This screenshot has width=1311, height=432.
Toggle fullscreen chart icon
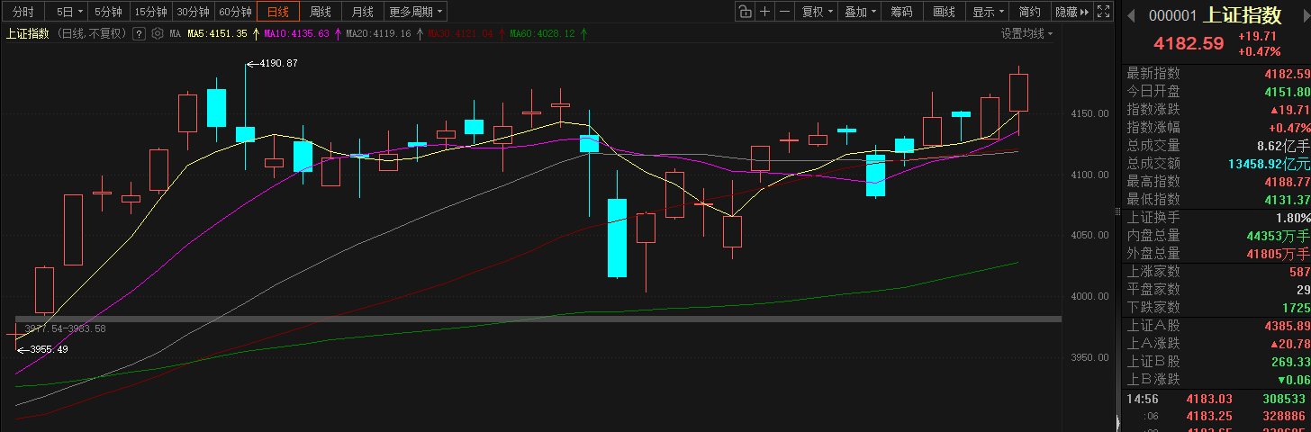click(x=1103, y=12)
